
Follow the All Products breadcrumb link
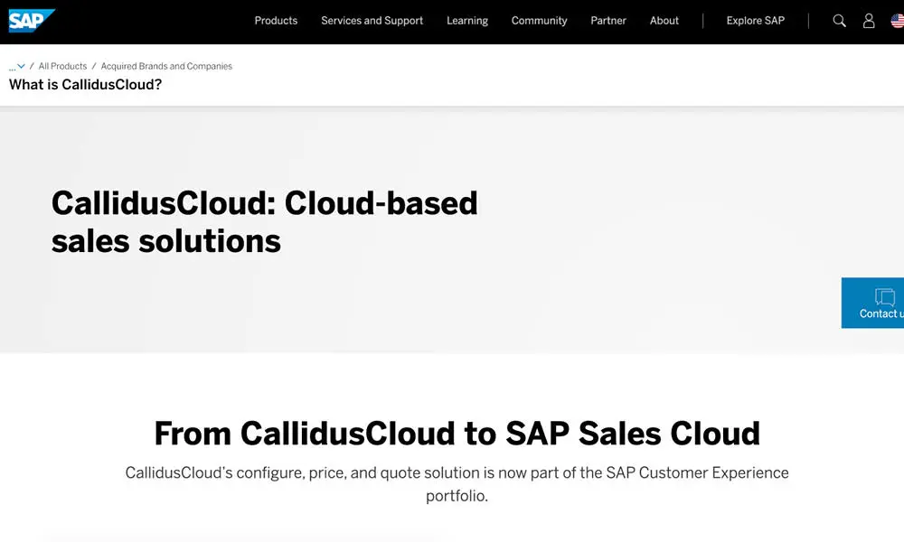coord(62,65)
